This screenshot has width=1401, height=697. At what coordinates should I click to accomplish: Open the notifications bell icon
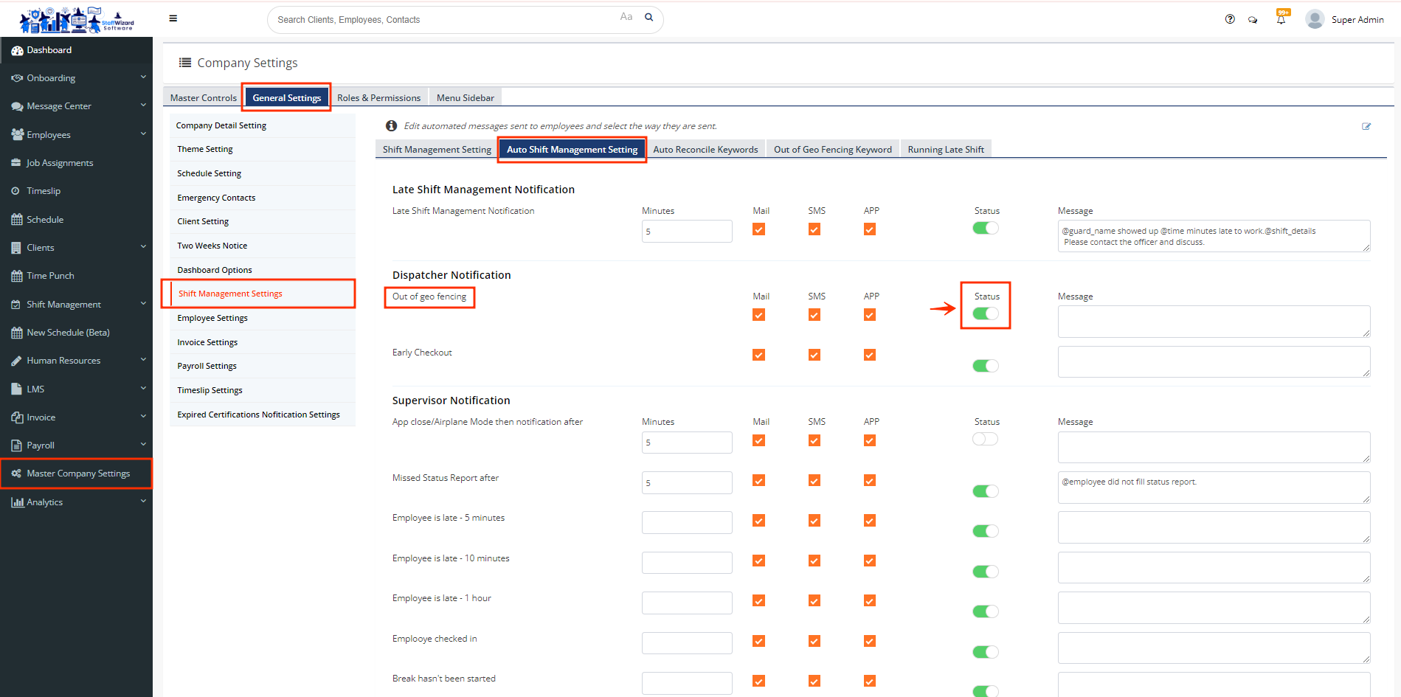[1281, 18]
